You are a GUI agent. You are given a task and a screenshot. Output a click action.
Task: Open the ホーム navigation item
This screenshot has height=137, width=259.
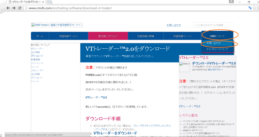coord(40,36)
